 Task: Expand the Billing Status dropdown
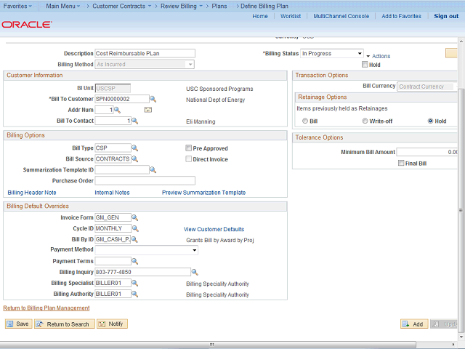pyautogui.click(x=359, y=54)
